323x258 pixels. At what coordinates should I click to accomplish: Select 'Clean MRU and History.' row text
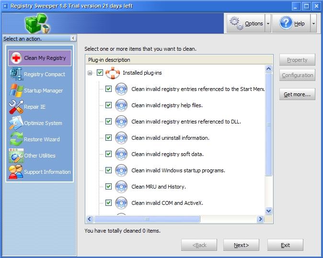point(159,186)
